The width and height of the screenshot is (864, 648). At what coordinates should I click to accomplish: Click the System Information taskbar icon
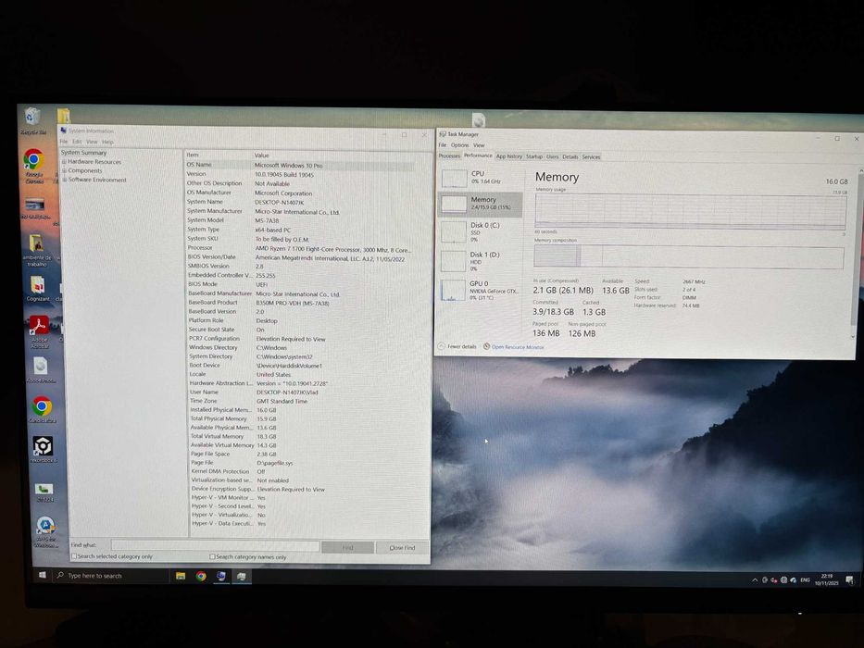coord(221,576)
